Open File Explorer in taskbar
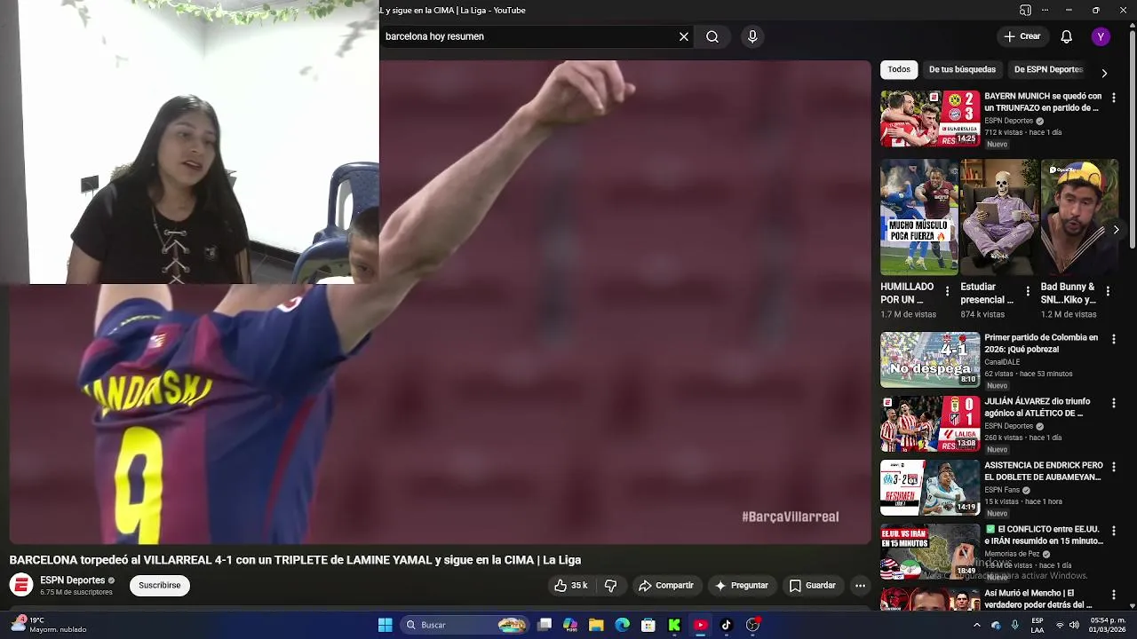 point(596,625)
